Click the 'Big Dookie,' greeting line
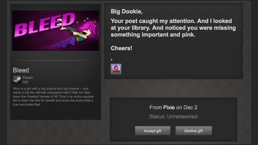This screenshot has width=258, height=145. [127, 12]
